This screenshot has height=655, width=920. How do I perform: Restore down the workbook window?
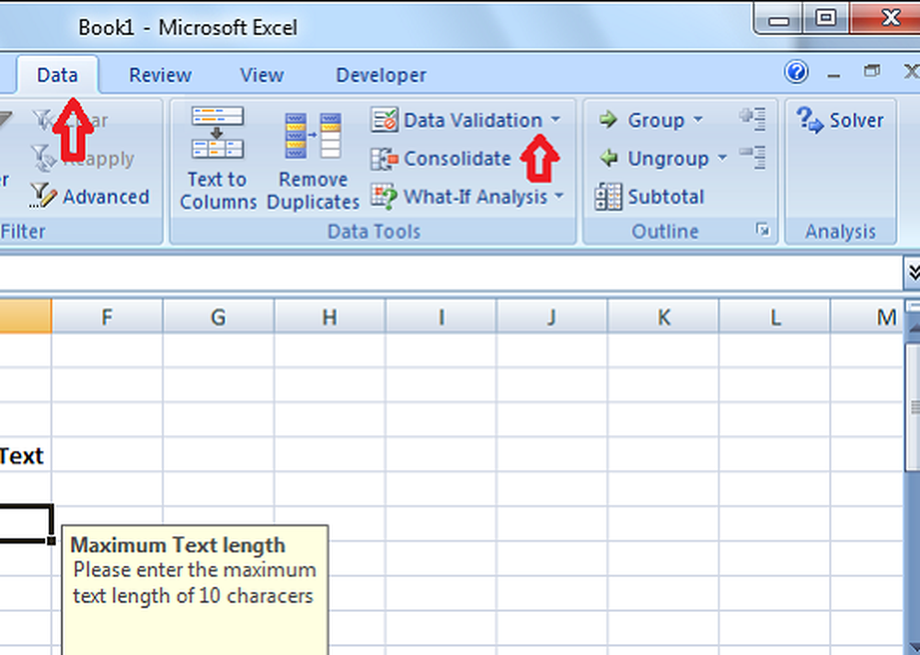point(872,72)
